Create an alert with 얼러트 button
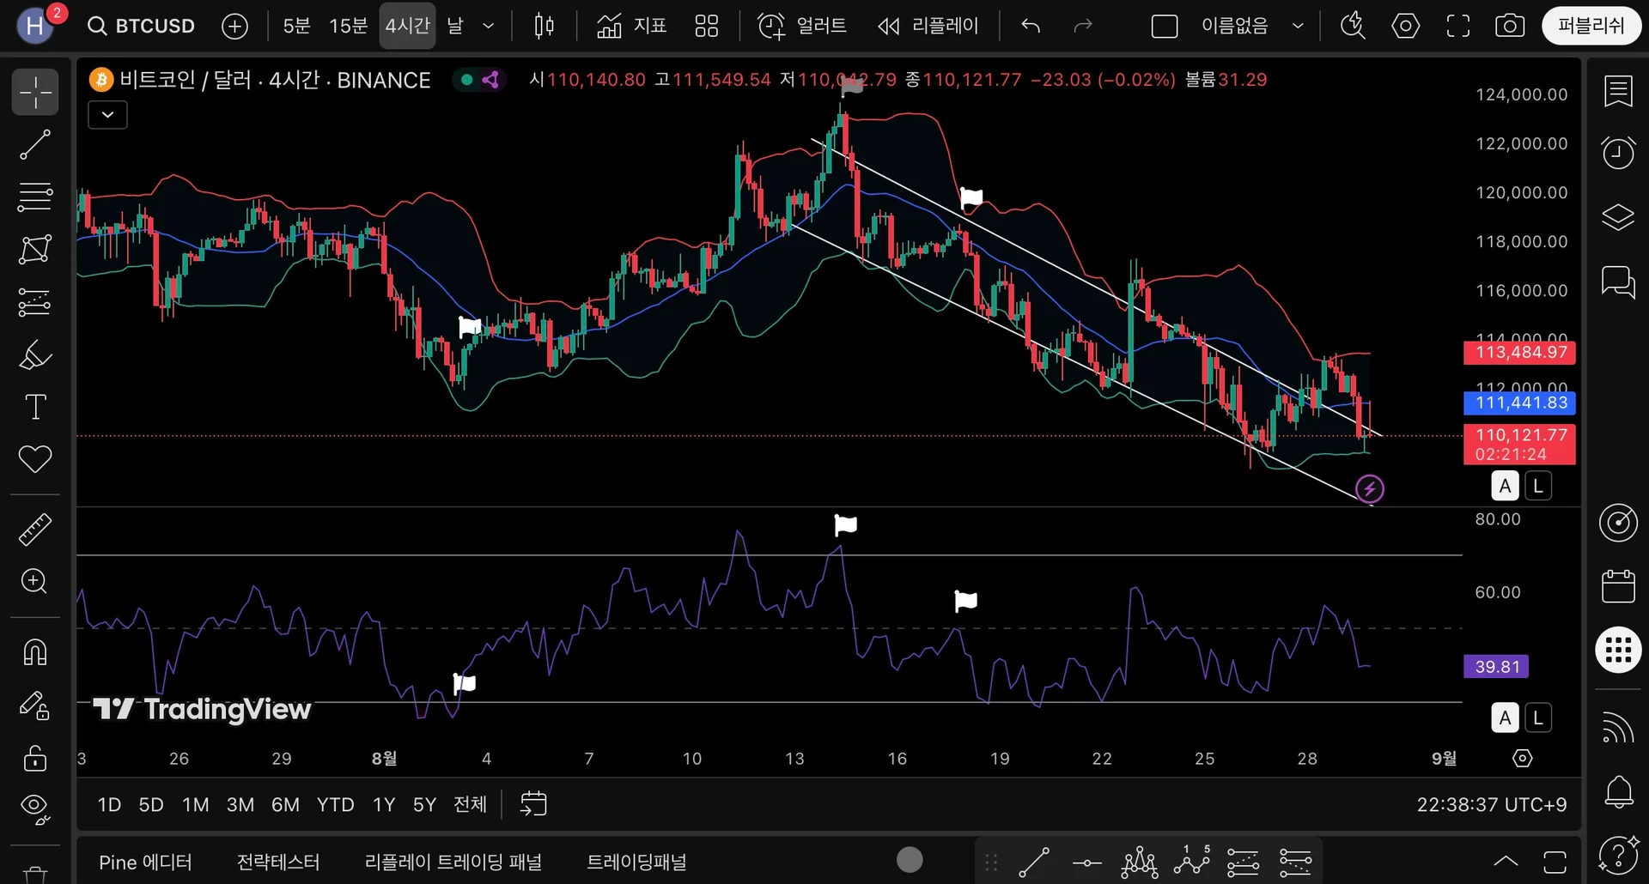The height and width of the screenshot is (884, 1649). 802,26
